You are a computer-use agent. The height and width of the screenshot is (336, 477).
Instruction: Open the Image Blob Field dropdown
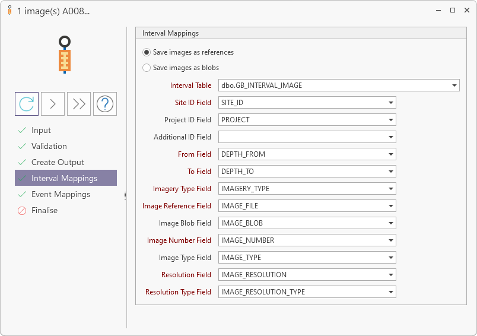coord(390,223)
